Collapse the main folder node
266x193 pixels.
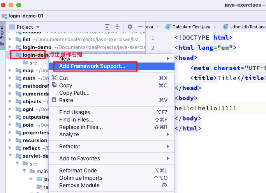(25, 171)
